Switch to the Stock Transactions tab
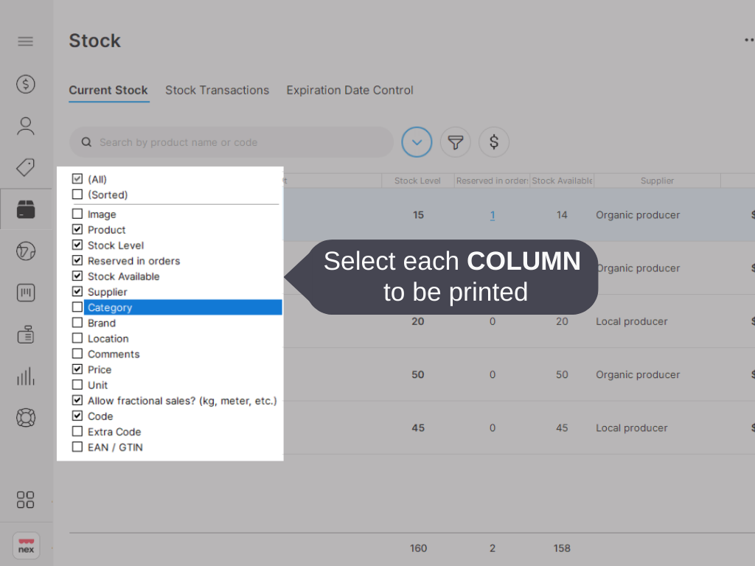 tap(217, 90)
